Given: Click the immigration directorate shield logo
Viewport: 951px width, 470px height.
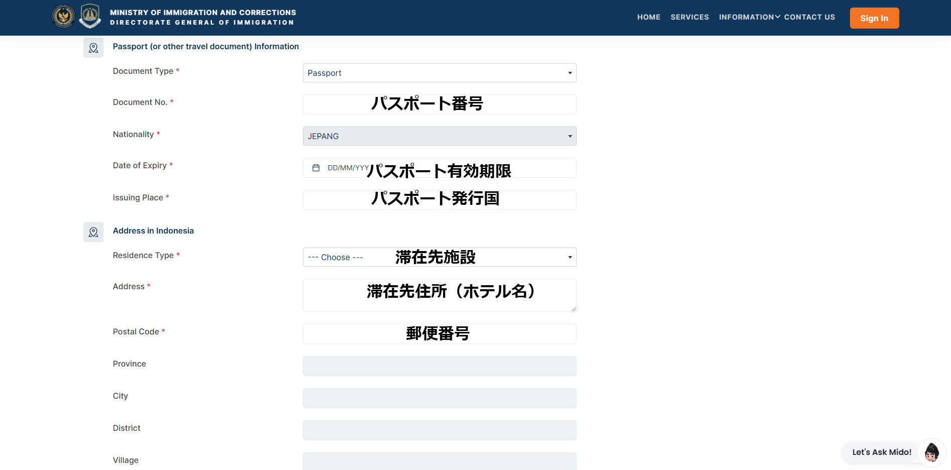Looking at the screenshot, I should (90, 16).
